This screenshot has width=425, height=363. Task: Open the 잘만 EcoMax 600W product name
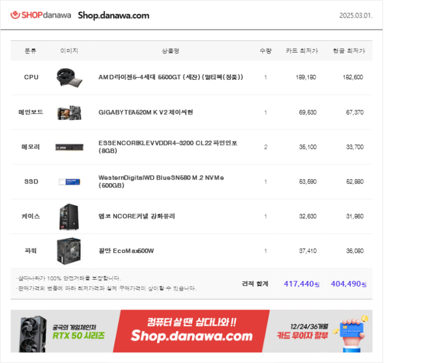click(x=126, y=251)
